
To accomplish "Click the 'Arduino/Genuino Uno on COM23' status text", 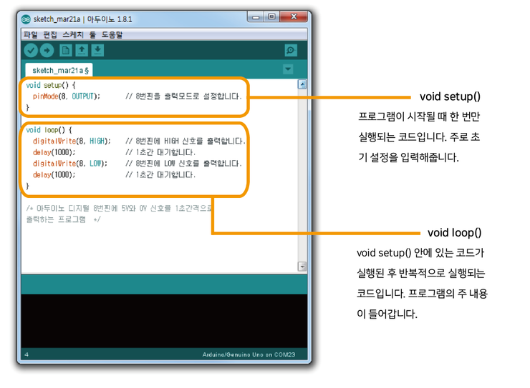I will [249, 354].
